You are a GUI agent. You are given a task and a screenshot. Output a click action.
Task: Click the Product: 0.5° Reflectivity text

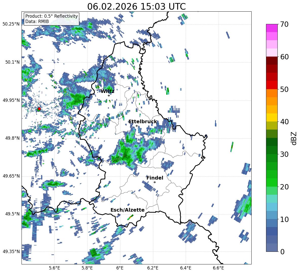(51, 16)
